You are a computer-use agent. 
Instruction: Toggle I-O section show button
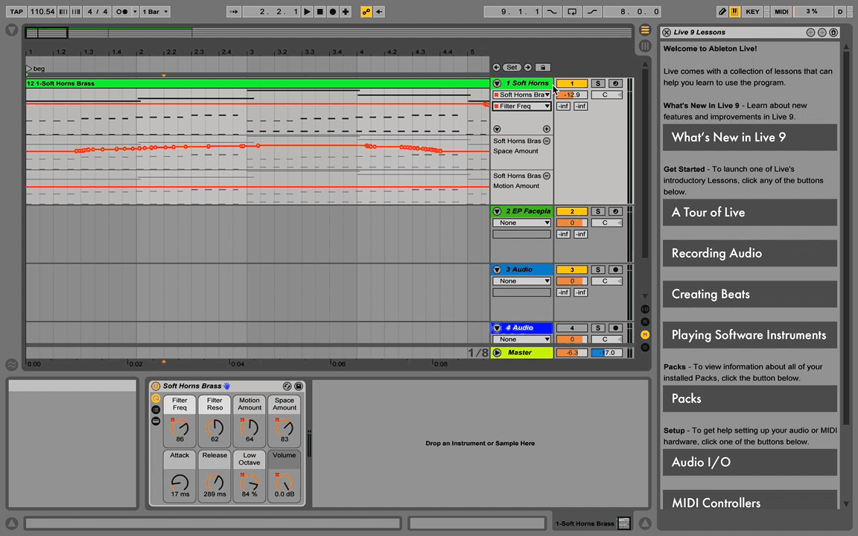(645, 310)
